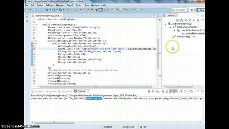Screen dimensions: 229x129
Task: Click the Run Last Tool icon
Action: pyautogui.click(x=60, y=10)
